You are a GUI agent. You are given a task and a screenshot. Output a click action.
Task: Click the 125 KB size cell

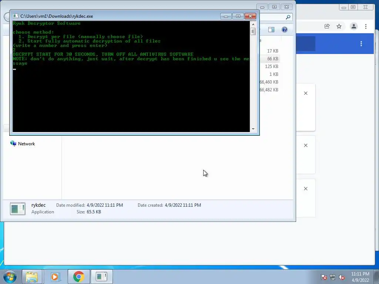pyautogui.click(x=271, y=67)
